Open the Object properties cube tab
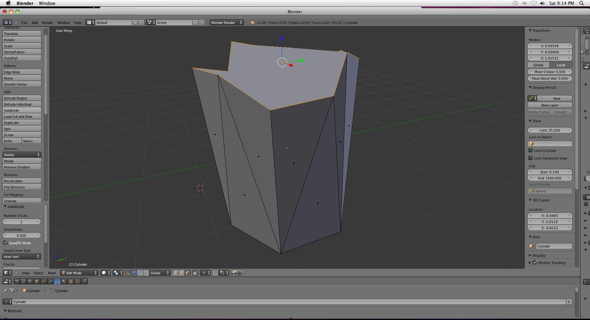This screenshot has height=320, width=590. tap(37, 281)
